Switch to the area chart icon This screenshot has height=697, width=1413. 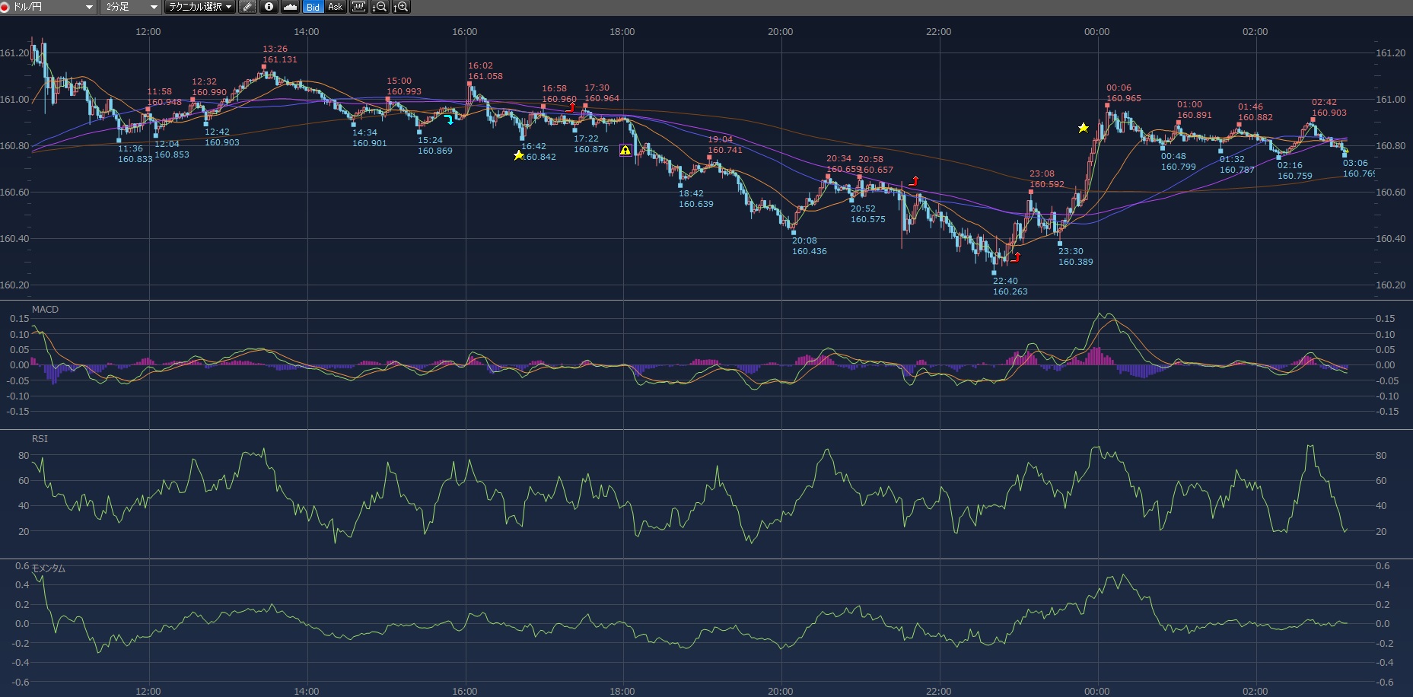[290, 7]
